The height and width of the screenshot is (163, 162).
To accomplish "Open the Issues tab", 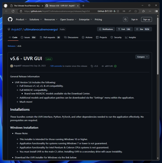I will tap(28, 37).
